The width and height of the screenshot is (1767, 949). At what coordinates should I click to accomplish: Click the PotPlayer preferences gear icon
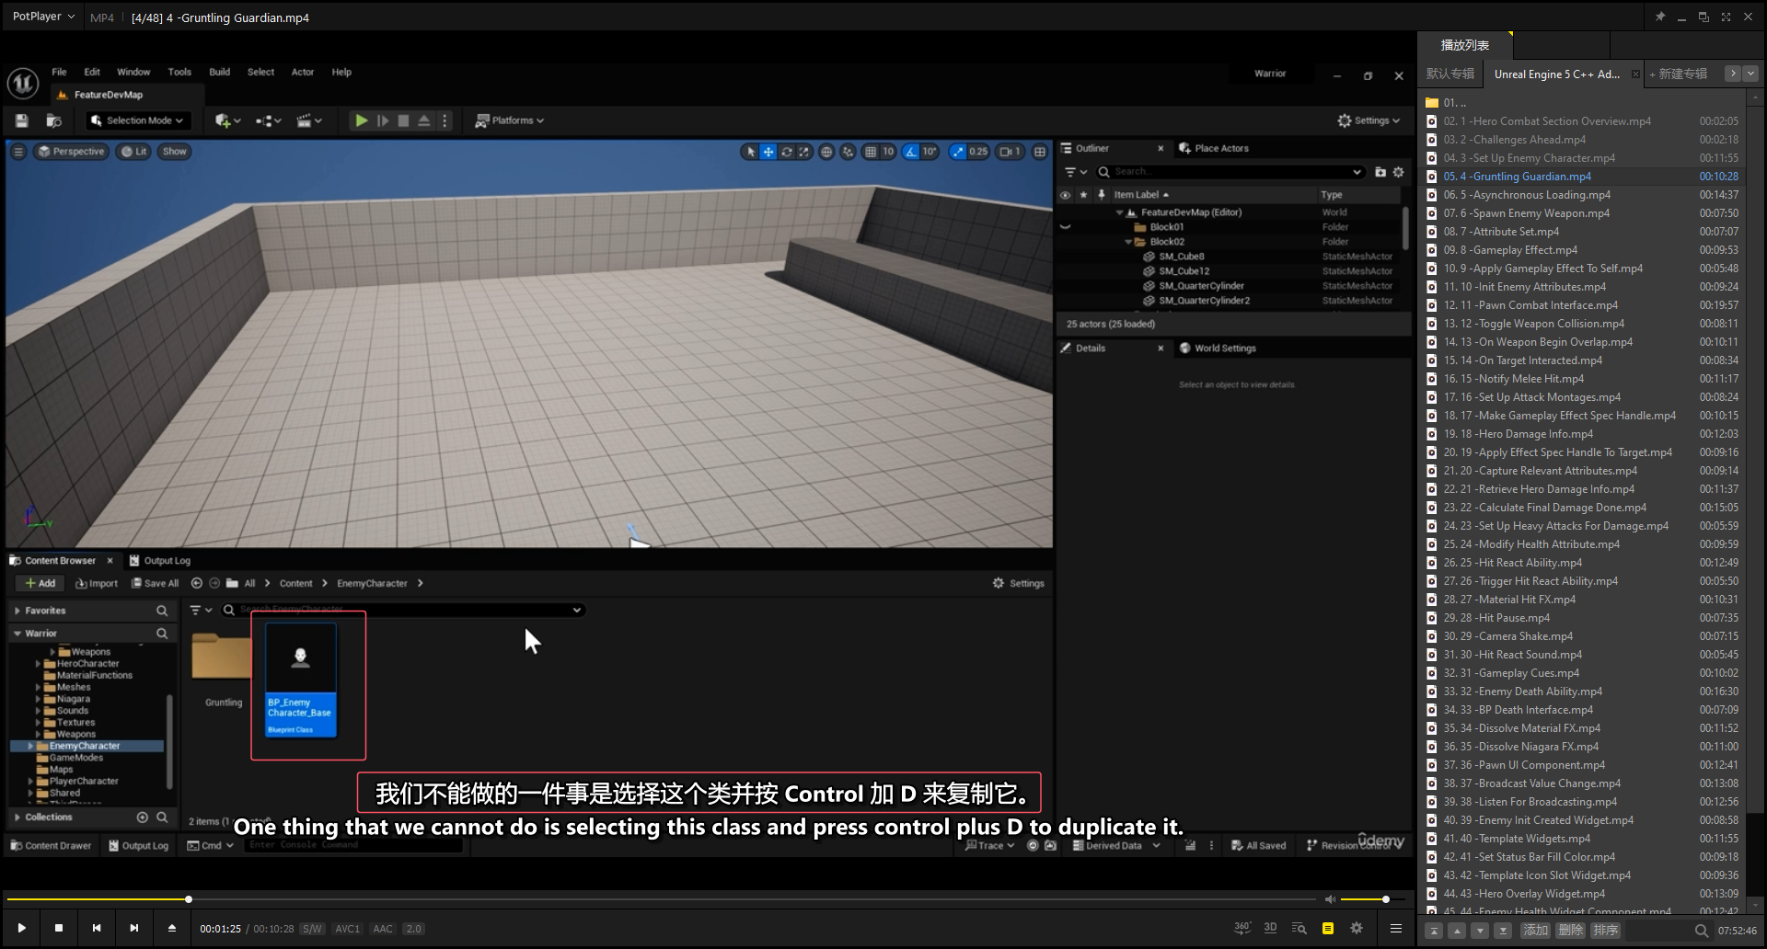(1357, 928)
